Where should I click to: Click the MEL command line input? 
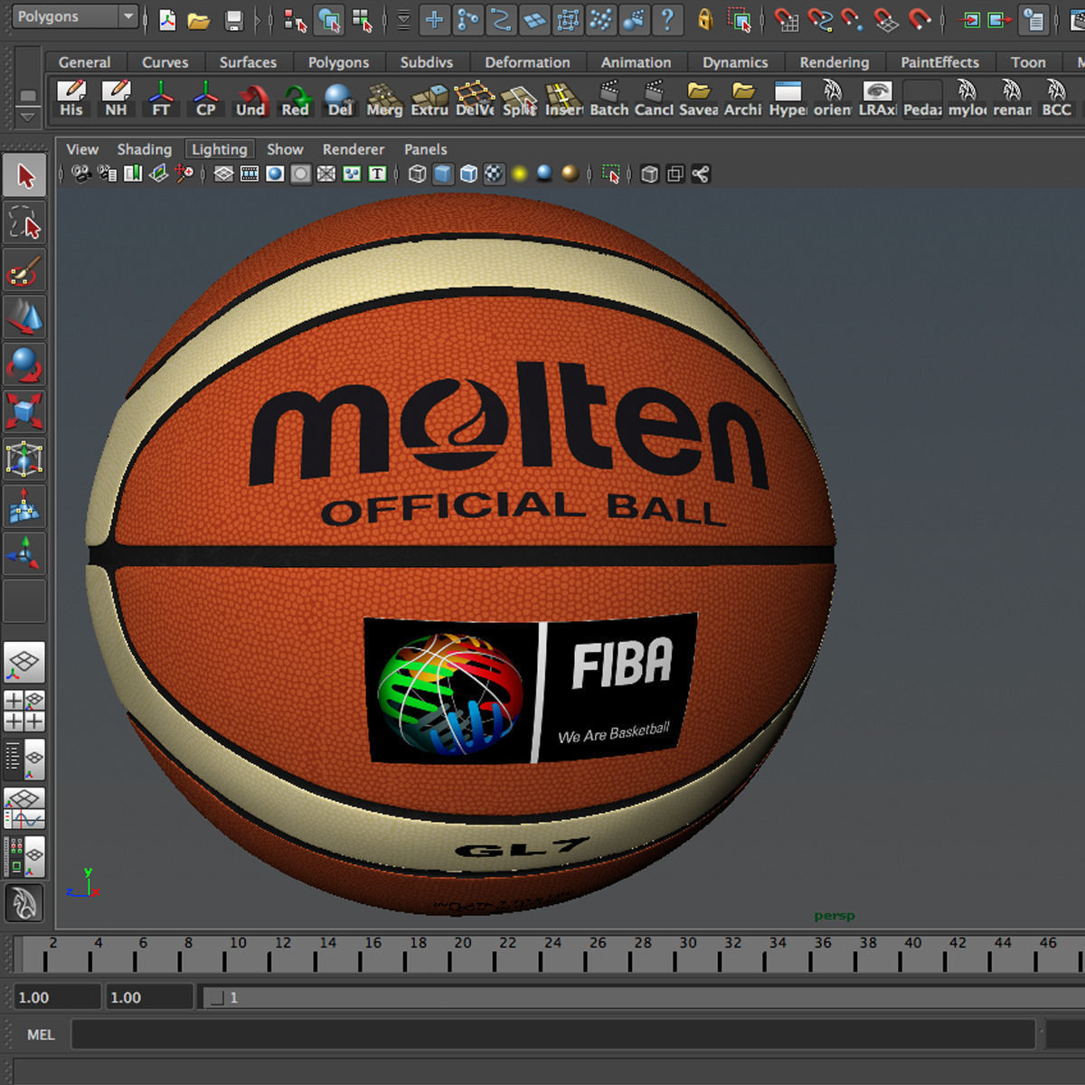552,1034
